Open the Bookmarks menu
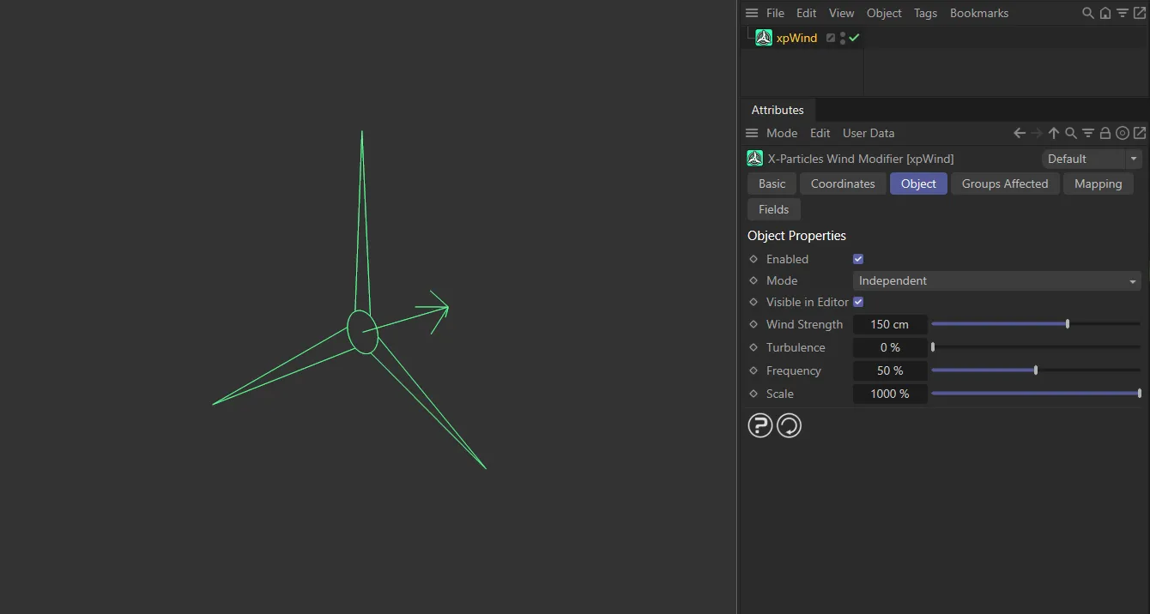 pyautogui.click(x=978, y=13)
